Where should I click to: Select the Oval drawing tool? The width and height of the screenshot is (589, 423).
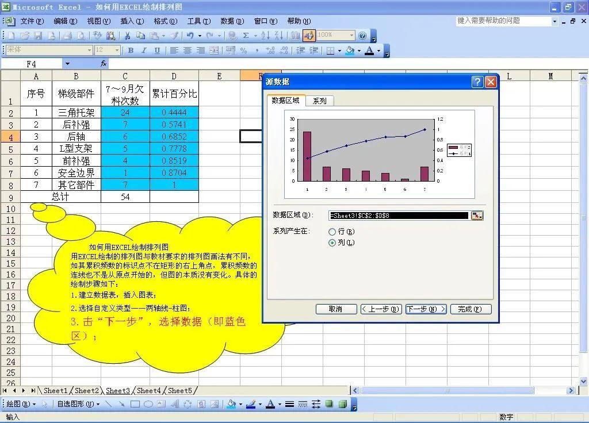tap(148, 404)
